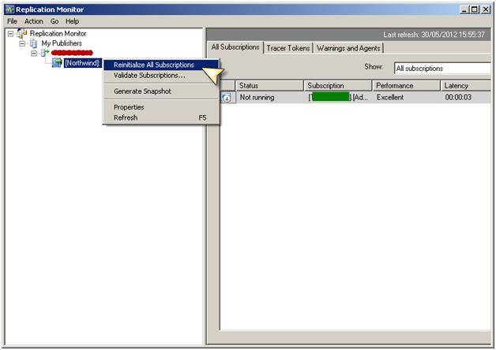Choose Generate Snapshot in the context menu
The image size is (496, 350).
pos(161,91)
